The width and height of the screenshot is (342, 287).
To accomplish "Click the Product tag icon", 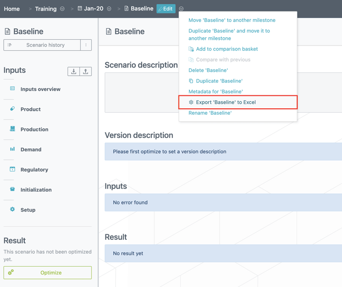I will [12, 109].
